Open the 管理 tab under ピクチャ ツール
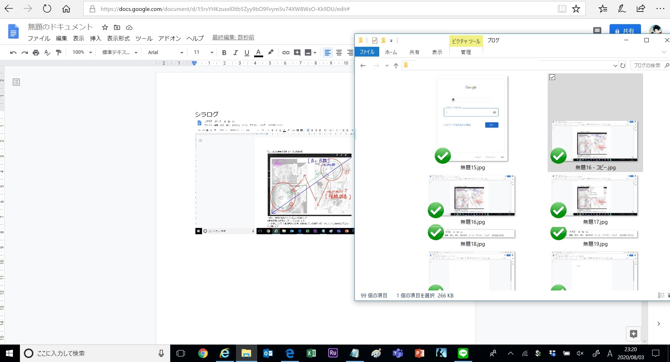 pyautogui.click(x=466, y=52)
